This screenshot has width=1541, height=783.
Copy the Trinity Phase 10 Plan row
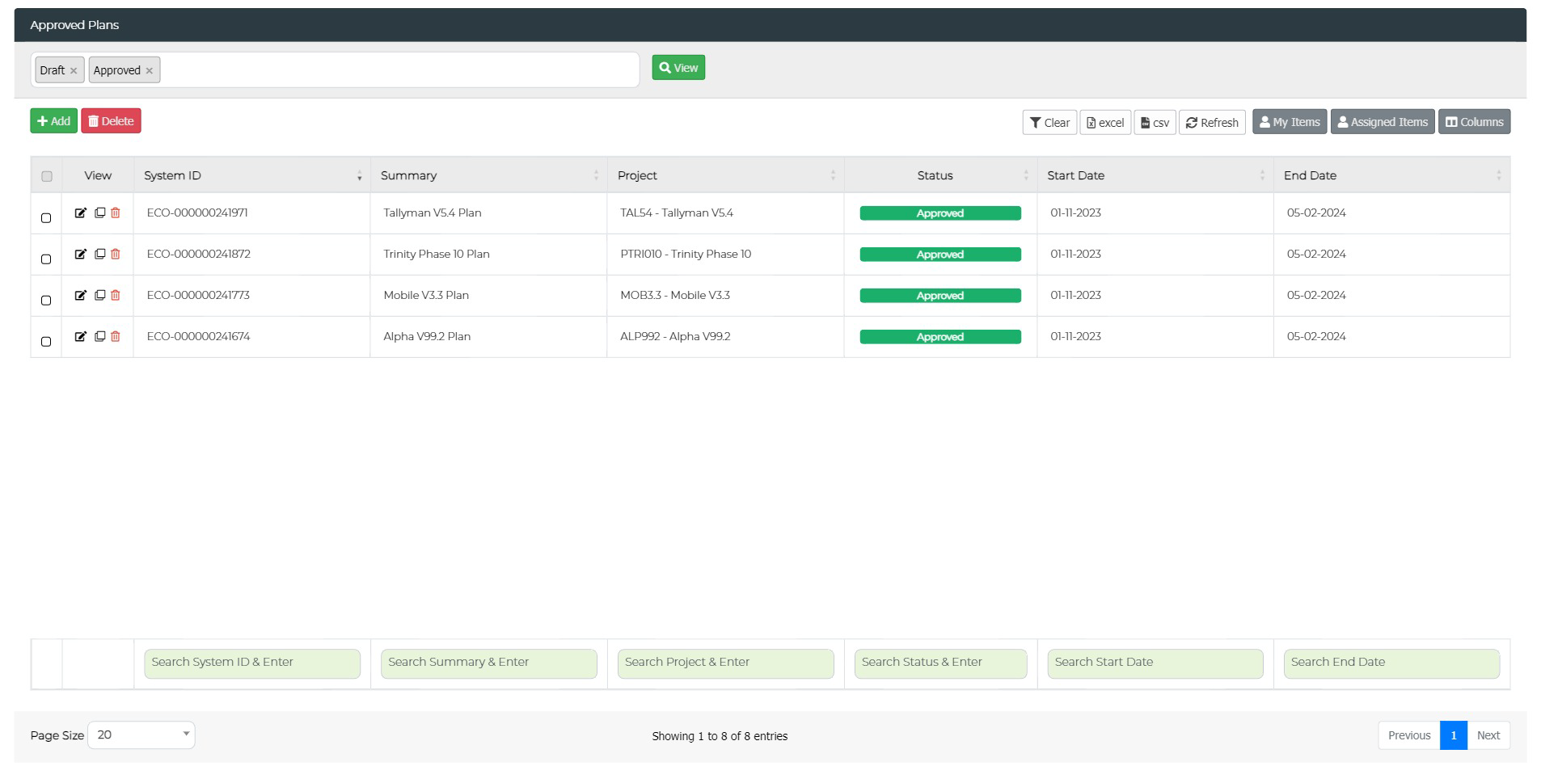(x=99, y=254)
